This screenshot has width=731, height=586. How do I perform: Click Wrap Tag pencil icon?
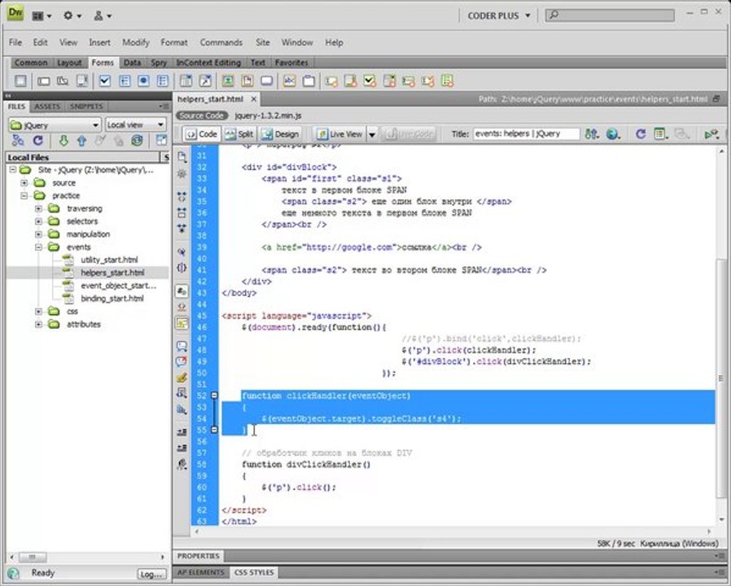click(182, 377)
